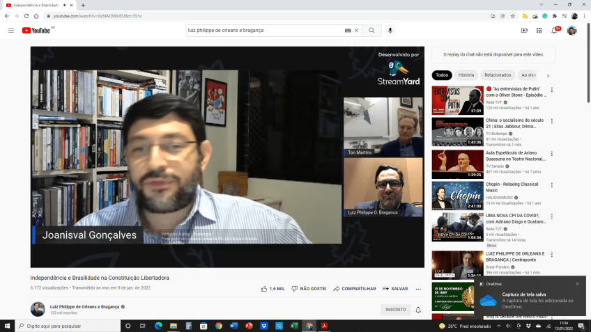Select the História filter chip
The image size is (591, 332).
[x=466, y=75]
